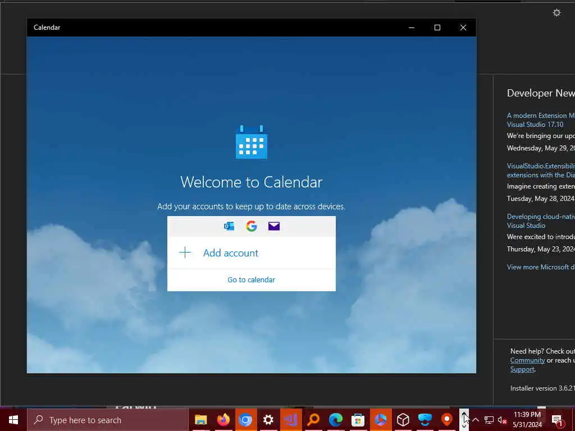
Task: Click the muted volume tray icon
Action: point(502,420)
